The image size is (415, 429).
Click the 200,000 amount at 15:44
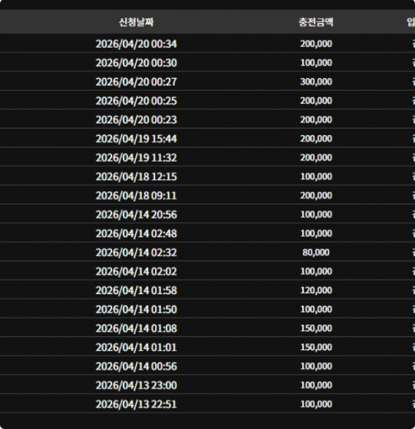[316, 138]
